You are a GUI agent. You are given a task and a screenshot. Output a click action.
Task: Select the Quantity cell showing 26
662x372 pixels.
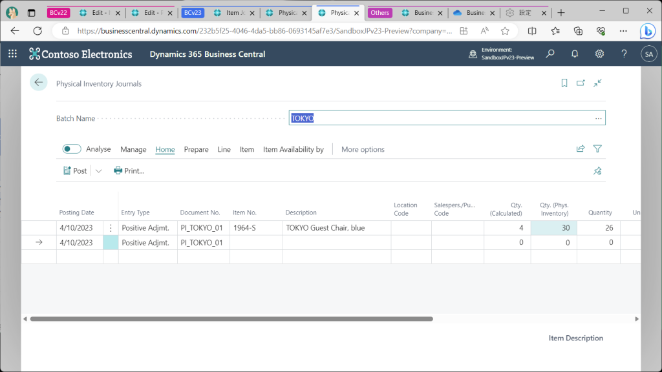(x=599, y=228)
